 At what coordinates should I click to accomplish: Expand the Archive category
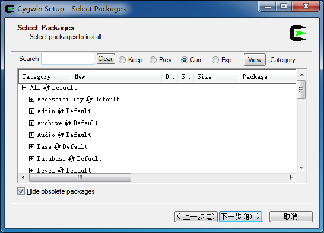point(31,123)
